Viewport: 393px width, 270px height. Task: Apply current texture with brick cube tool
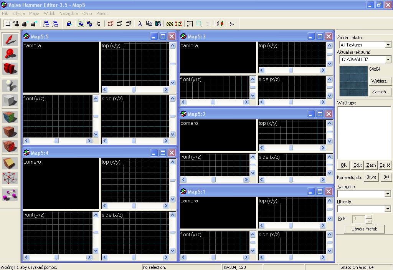point(10,132)
